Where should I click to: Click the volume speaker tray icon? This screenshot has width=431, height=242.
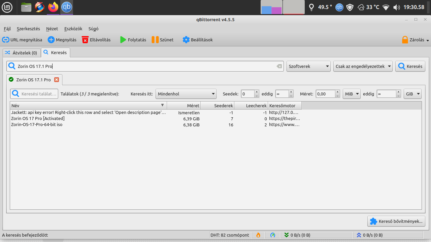pyautogui.click(x=397, y=7)
